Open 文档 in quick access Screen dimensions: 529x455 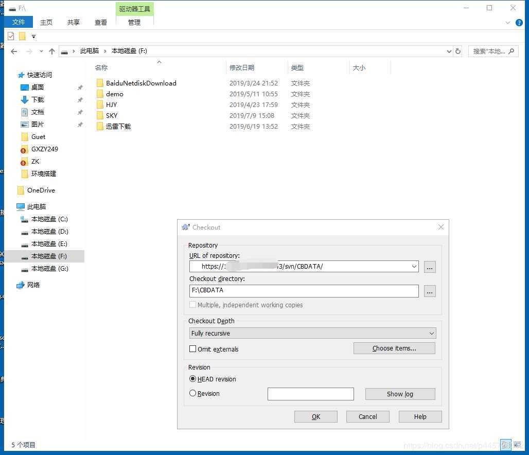(38, 112)
